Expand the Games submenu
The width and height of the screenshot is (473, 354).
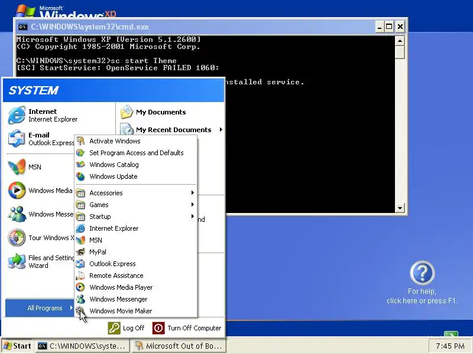coord(136,205)
